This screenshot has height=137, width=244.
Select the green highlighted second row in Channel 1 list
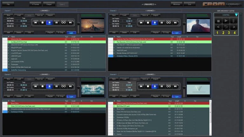click(x=54, y=42)
